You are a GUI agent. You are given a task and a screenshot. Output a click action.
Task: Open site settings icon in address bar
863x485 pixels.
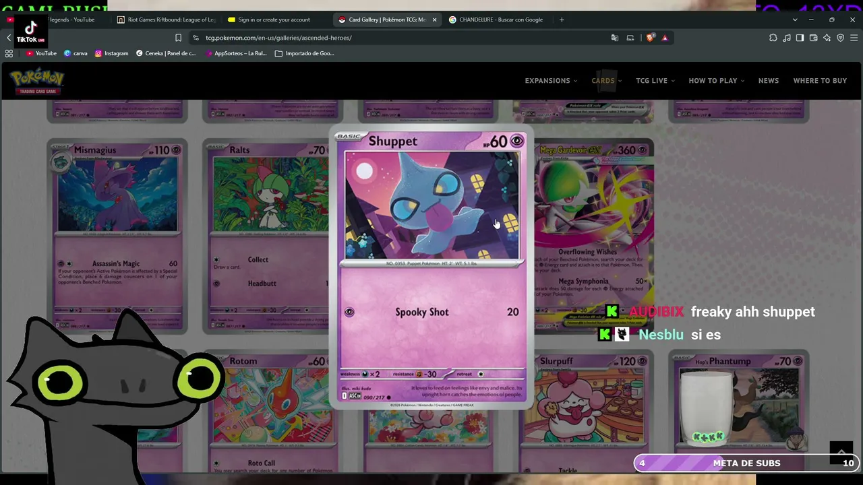click(196, 38)
